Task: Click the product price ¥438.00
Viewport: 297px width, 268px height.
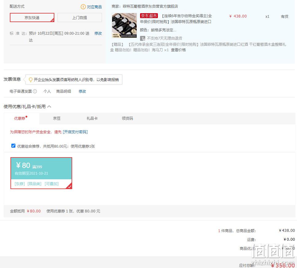Action: [x=238, y=16]
